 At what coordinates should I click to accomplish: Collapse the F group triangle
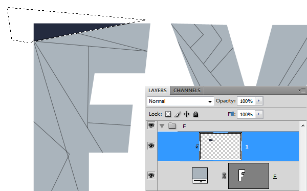tap(162, 126)
